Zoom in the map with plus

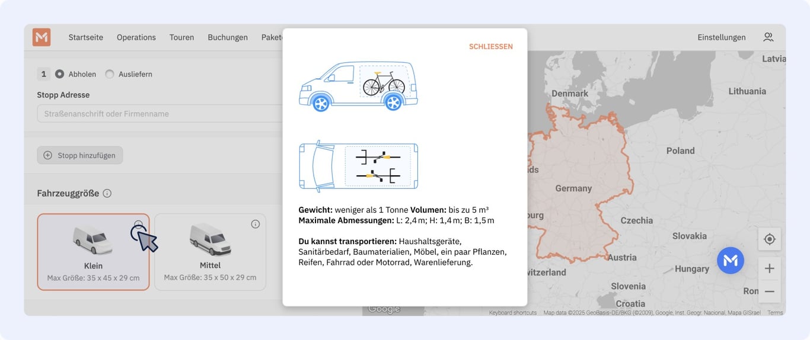pyautogui.click(x=770, y=268)
